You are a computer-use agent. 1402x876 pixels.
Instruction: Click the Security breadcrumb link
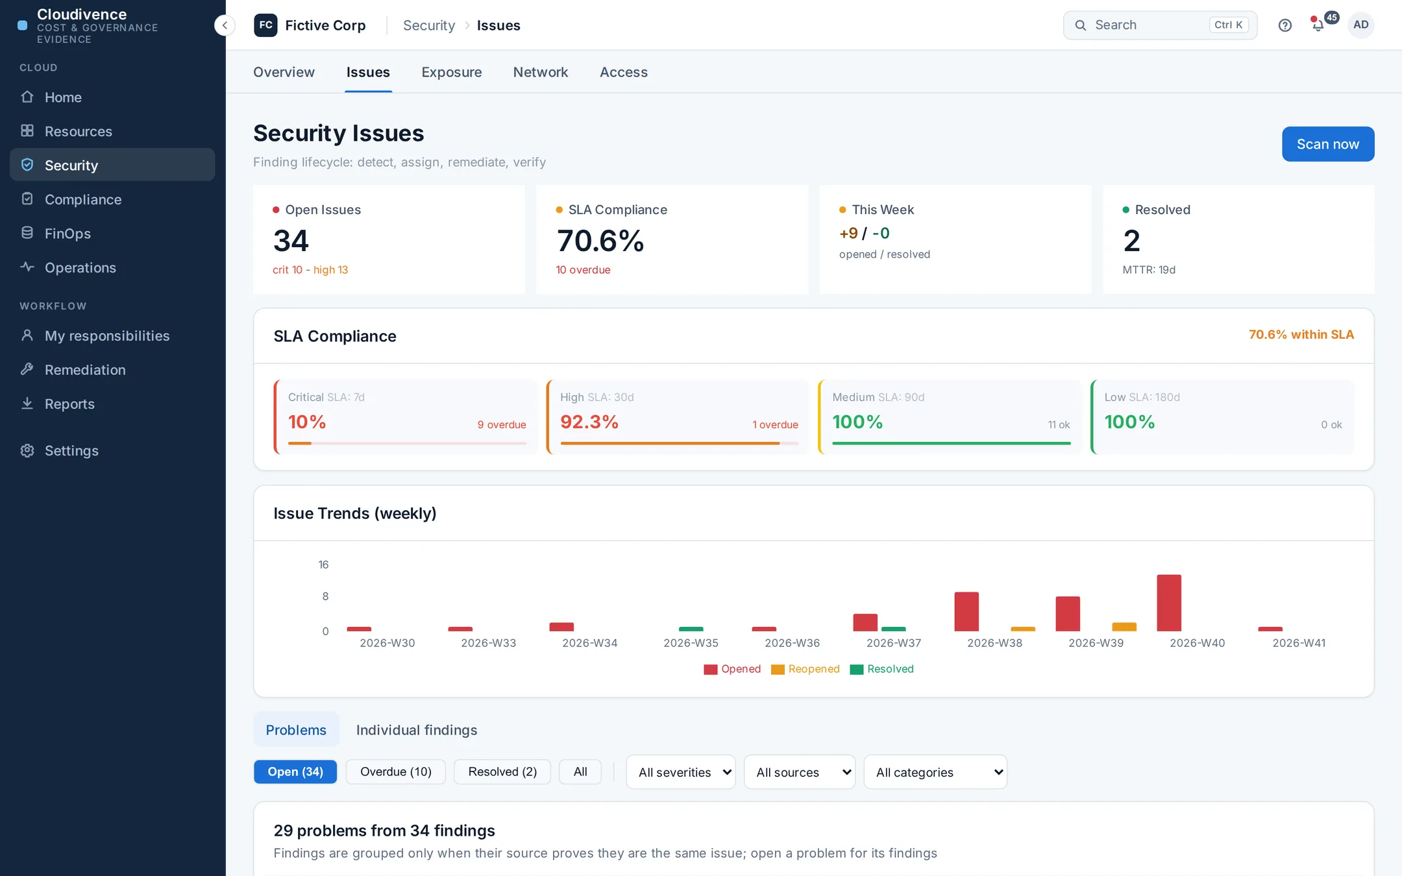(429, 25)
